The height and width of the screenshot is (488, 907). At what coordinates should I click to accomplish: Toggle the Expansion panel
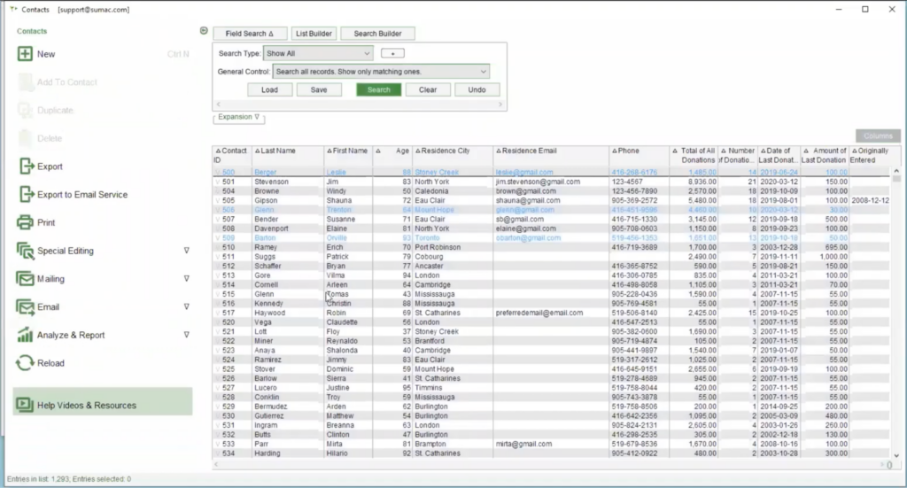point(239,118)
